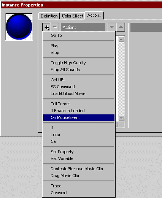Click the list scrollbar down arrow
This screenshot has height=198, width=162.
click(121, 118)
